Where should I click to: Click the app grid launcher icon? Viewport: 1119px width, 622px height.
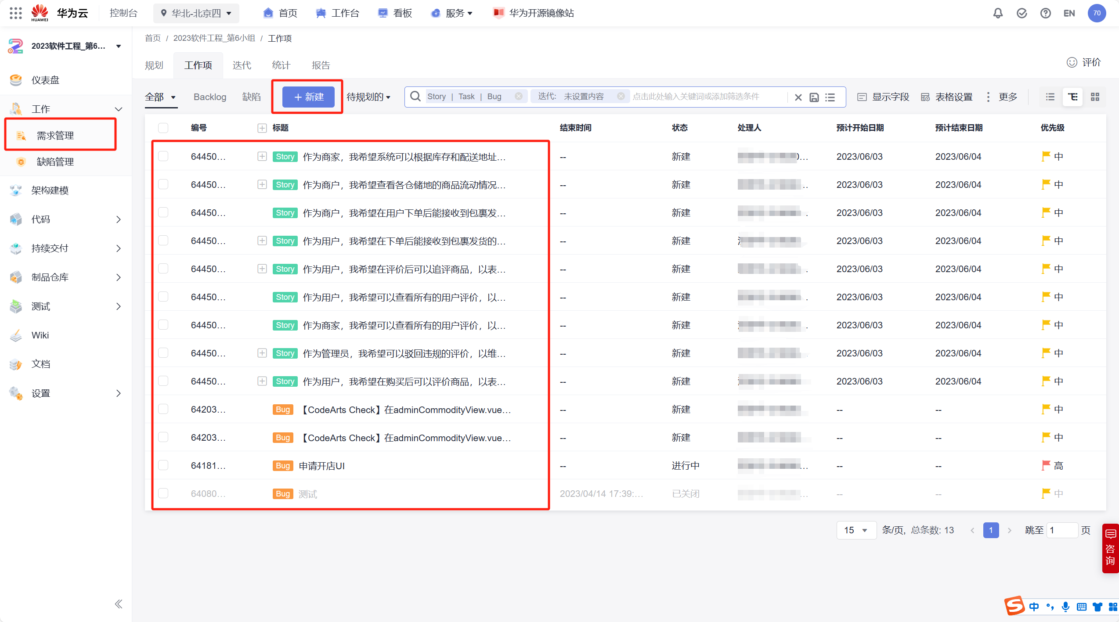(x=15, y=13)
